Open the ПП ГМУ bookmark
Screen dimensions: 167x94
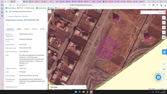click(20, 8)
